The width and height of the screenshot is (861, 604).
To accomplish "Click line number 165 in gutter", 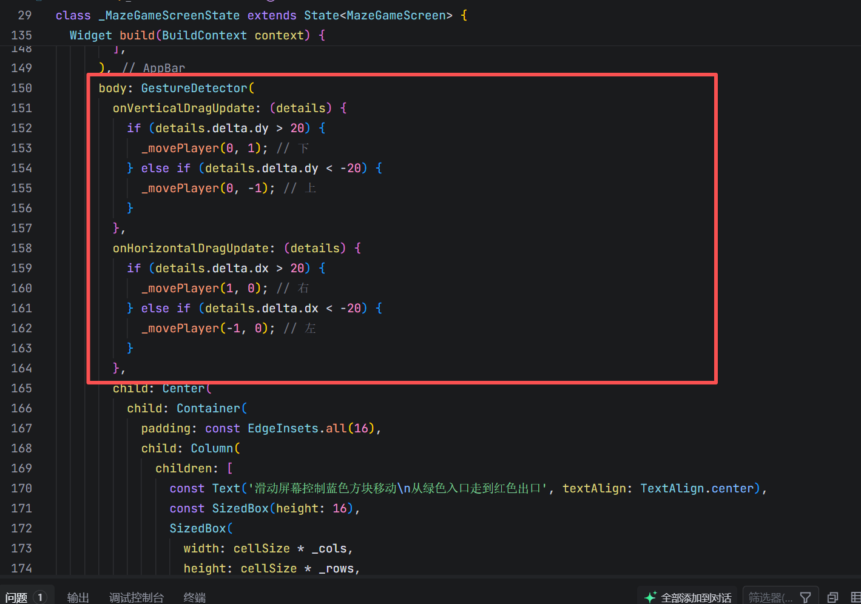I will click(22, 388).
